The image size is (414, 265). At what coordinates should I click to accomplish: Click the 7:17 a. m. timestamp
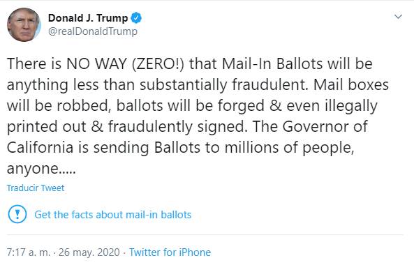tap(28, 252)
